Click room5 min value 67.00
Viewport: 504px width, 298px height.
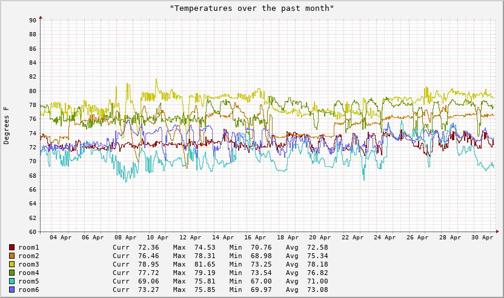261,281
